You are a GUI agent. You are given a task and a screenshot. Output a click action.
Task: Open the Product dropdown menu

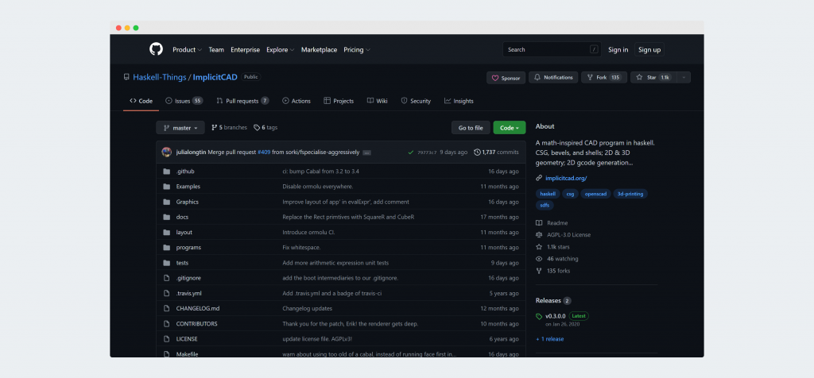188,50
